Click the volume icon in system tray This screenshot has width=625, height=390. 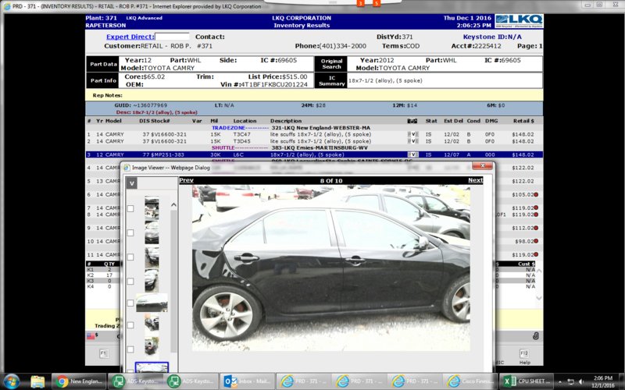(x=581, y=381)
